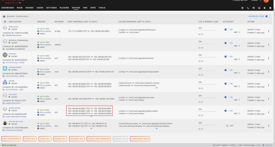Image resolution: width=275 pixels, height=147 pixels.
Task: Click the wait value for filebrowser
Action: coord(239,32)
